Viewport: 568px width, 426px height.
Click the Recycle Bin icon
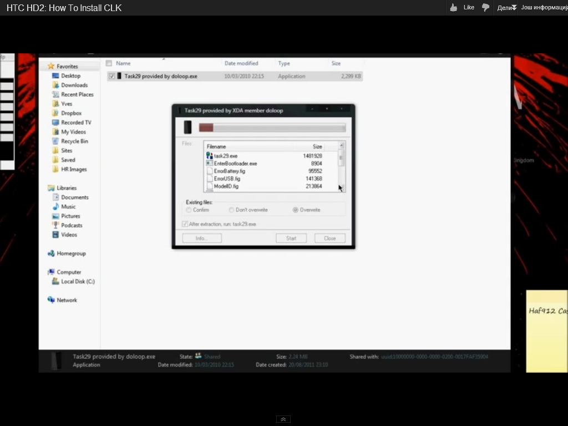pos(55,141)
